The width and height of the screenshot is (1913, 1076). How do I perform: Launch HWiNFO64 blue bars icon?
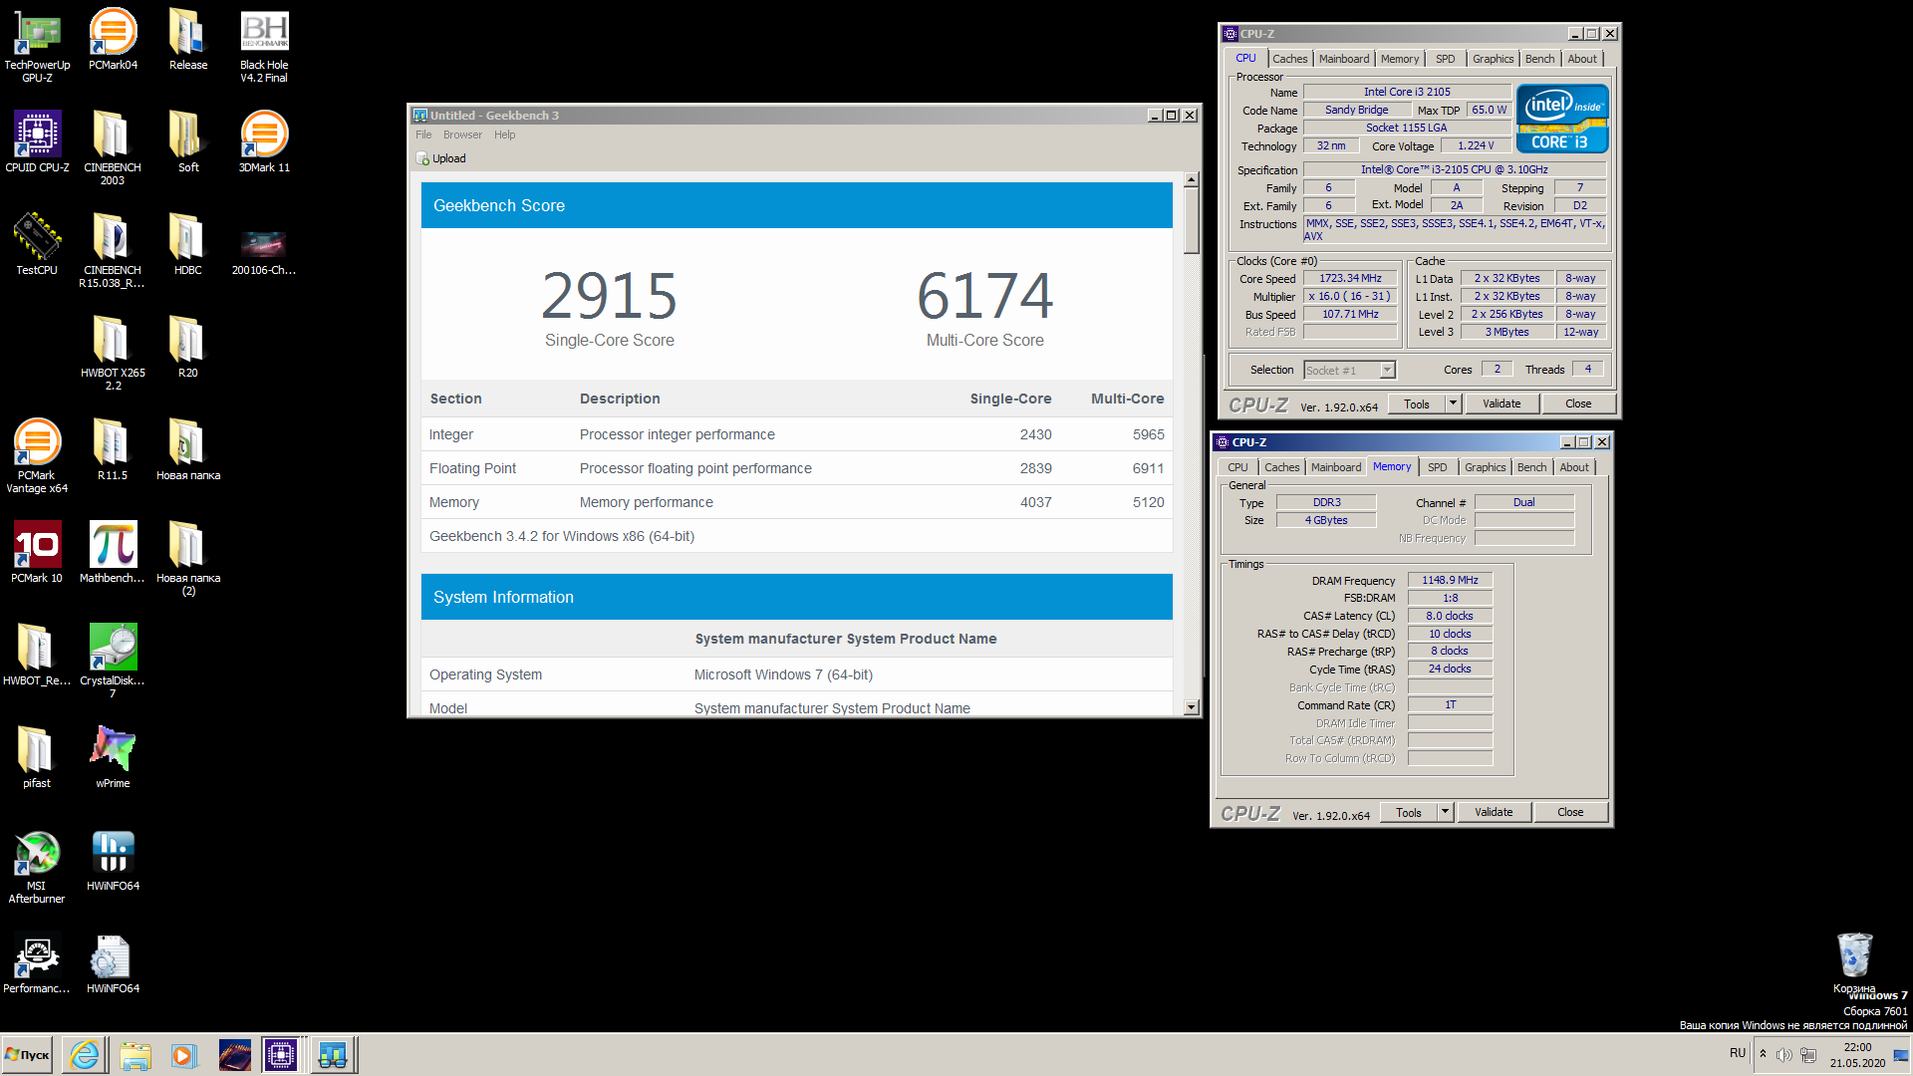point(113,860)
